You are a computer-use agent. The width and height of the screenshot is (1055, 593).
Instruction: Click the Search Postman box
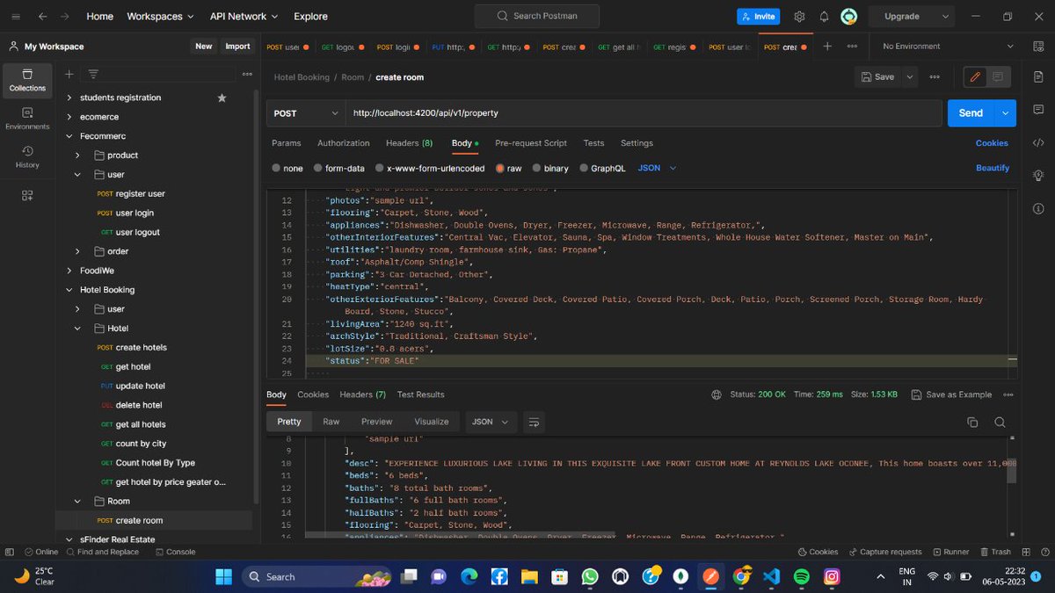(x=537, y=16)
